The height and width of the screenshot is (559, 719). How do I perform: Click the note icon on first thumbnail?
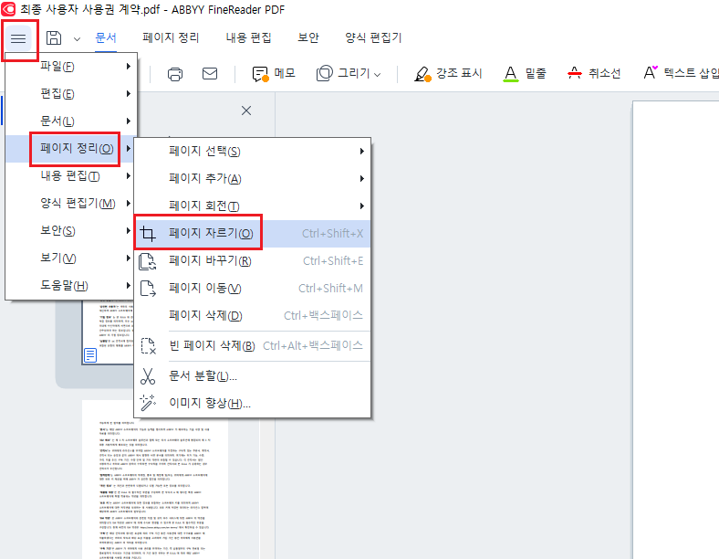click(x=90, y=354)
